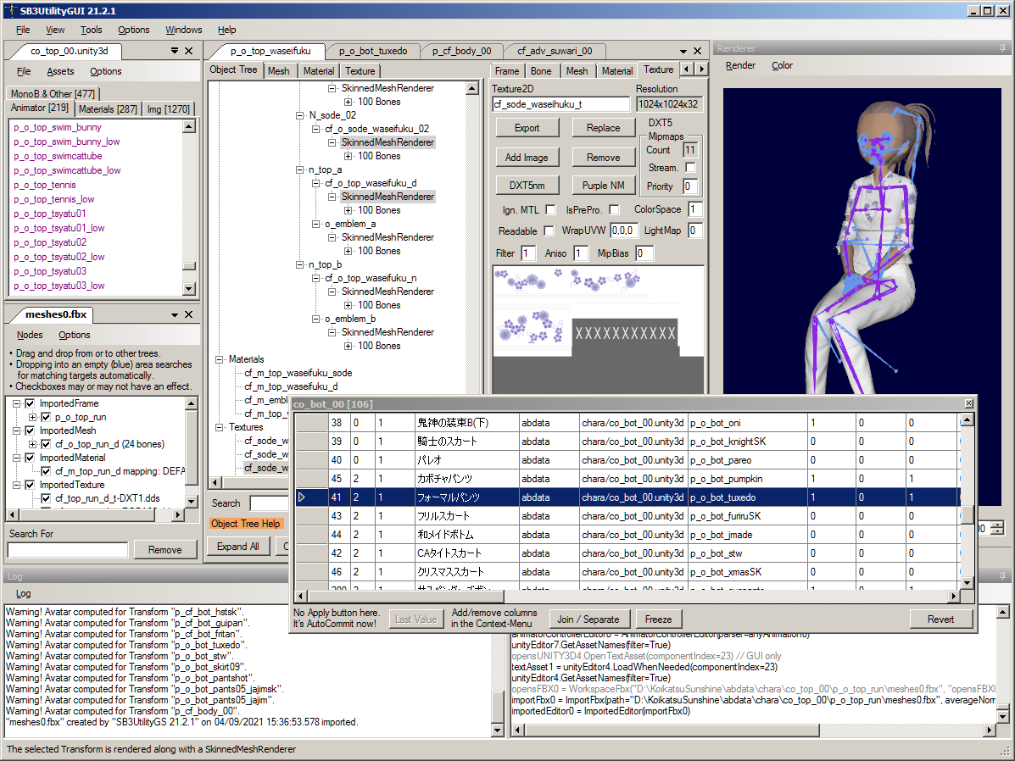This screenshot has width=1015, height=761.
Task: Enable Ign. MTL checkbox
Action: (550, 209)
